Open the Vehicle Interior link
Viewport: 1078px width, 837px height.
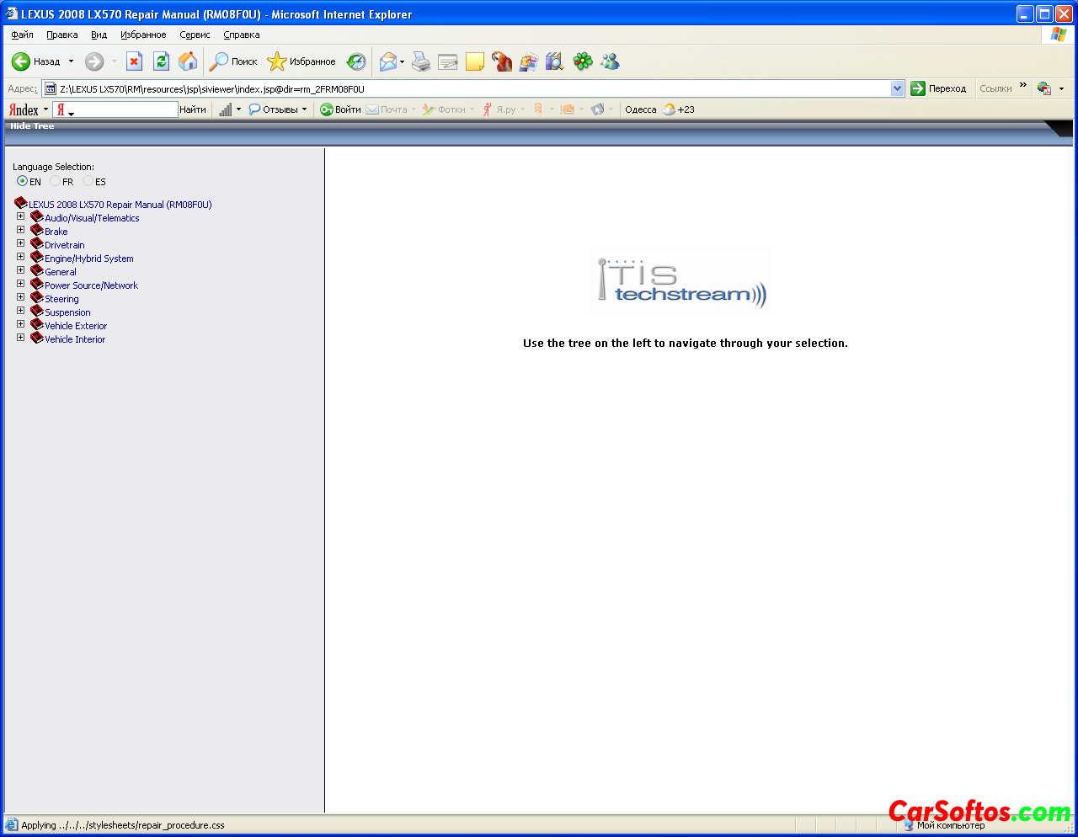point(75,339)
